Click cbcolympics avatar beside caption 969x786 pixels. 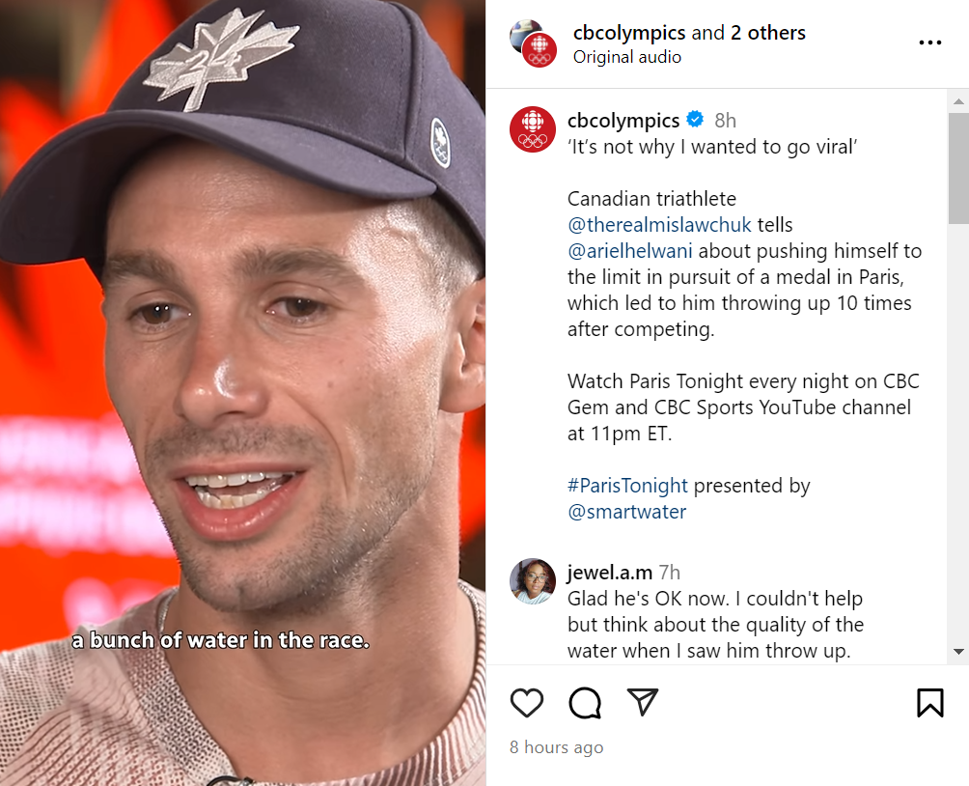[533, 129]
